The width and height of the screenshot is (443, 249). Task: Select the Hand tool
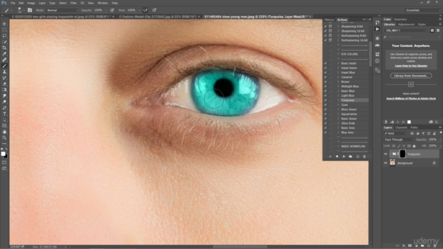pos(4,131)
